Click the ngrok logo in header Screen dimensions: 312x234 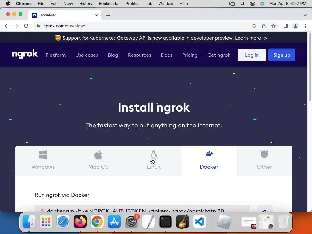[25, 54]
